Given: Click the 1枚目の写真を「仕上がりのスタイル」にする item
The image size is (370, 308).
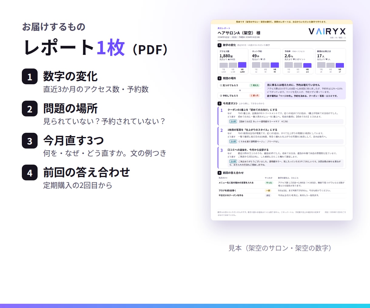Looking at the screenshot, I should [282, 136].
